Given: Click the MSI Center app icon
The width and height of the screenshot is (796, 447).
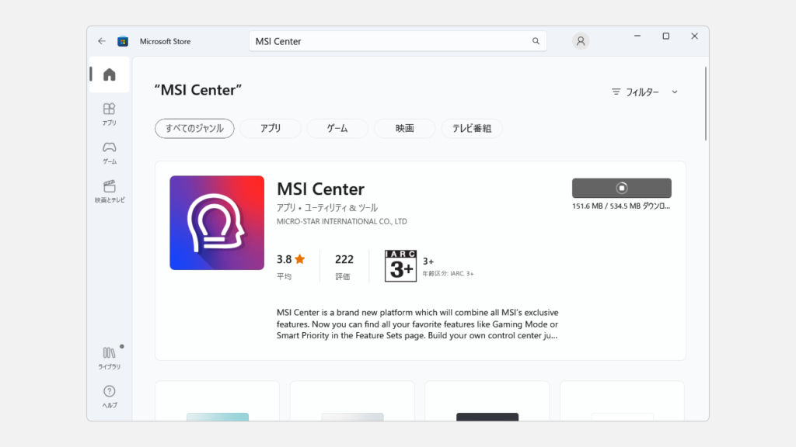Looking at the screenshot, I should point(217,223).
